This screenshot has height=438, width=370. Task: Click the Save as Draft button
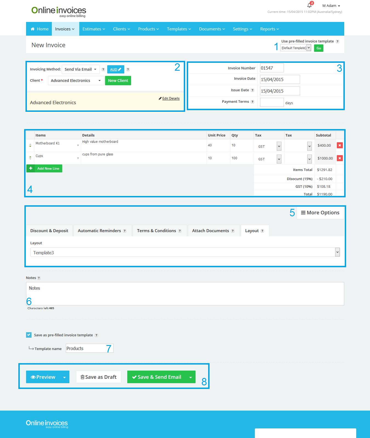pos(99,377)
